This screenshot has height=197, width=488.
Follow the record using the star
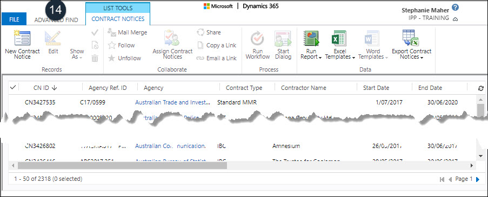122,45
